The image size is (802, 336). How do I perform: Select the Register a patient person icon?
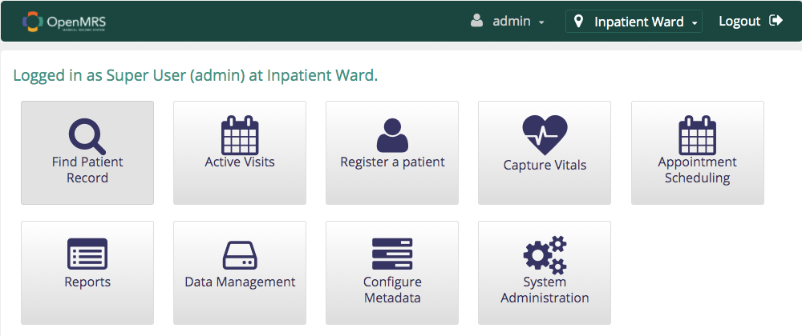coord(392,135)
